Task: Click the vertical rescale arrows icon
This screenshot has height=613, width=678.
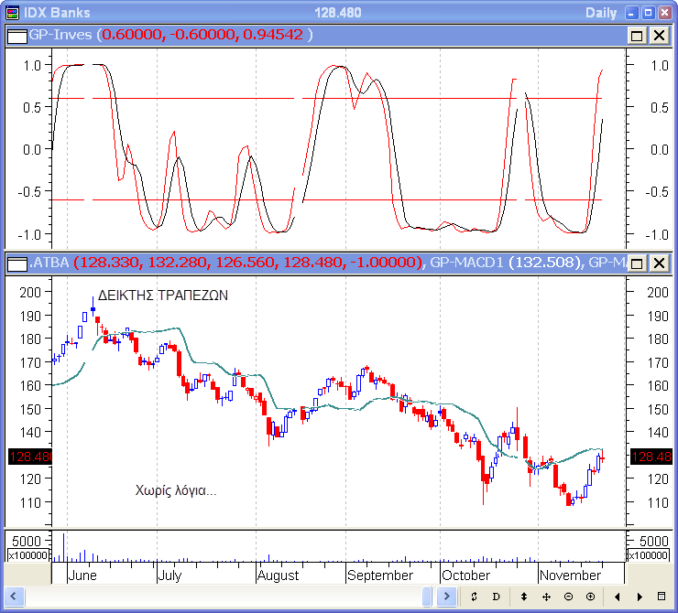Action: coord(524,597)
